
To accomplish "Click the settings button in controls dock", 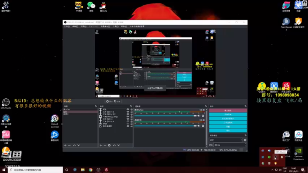I will (x=228, y=126).
